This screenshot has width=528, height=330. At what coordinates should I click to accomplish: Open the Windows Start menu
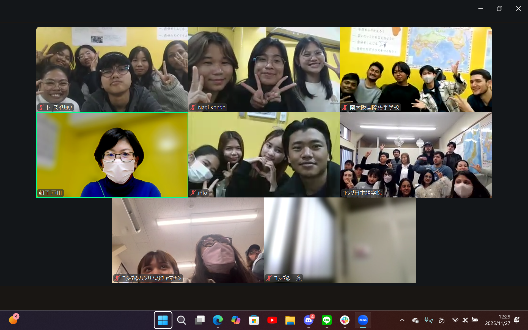163,320
